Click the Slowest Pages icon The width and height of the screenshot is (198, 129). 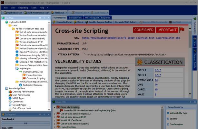[10, 105]
